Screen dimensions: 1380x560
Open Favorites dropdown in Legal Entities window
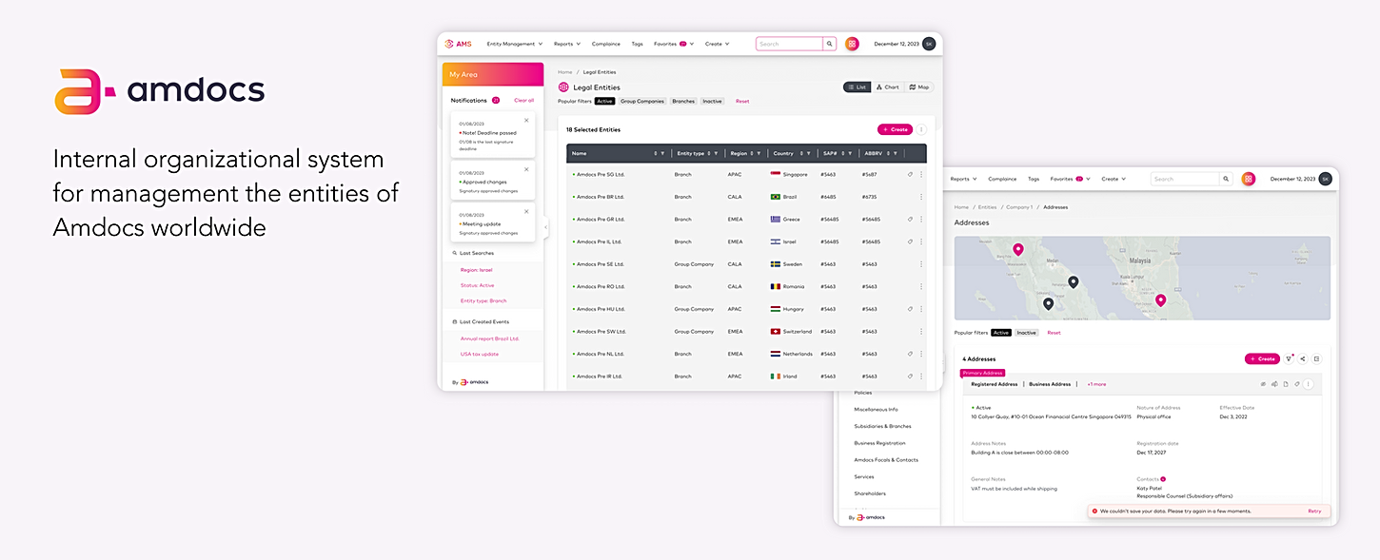click(674, 44)
